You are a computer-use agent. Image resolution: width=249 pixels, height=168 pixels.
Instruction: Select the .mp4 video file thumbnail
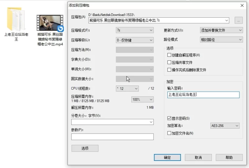click(50, 23)
